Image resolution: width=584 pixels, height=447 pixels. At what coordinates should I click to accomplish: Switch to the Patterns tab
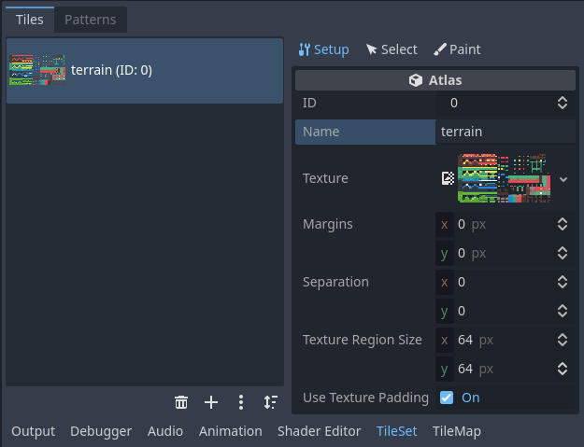[x=90, y=20]
